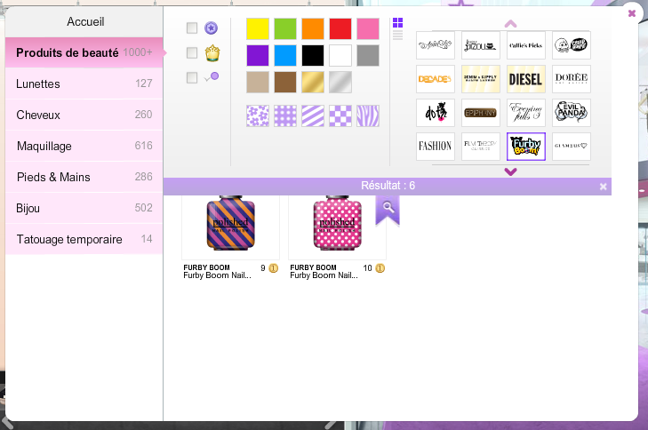Select the Decades brand logo
Screen dimensions: 648x430
click(x=436, y=79)
